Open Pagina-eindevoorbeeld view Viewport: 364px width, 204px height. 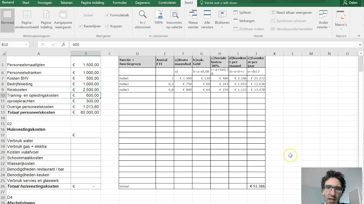tap(27, 20)
